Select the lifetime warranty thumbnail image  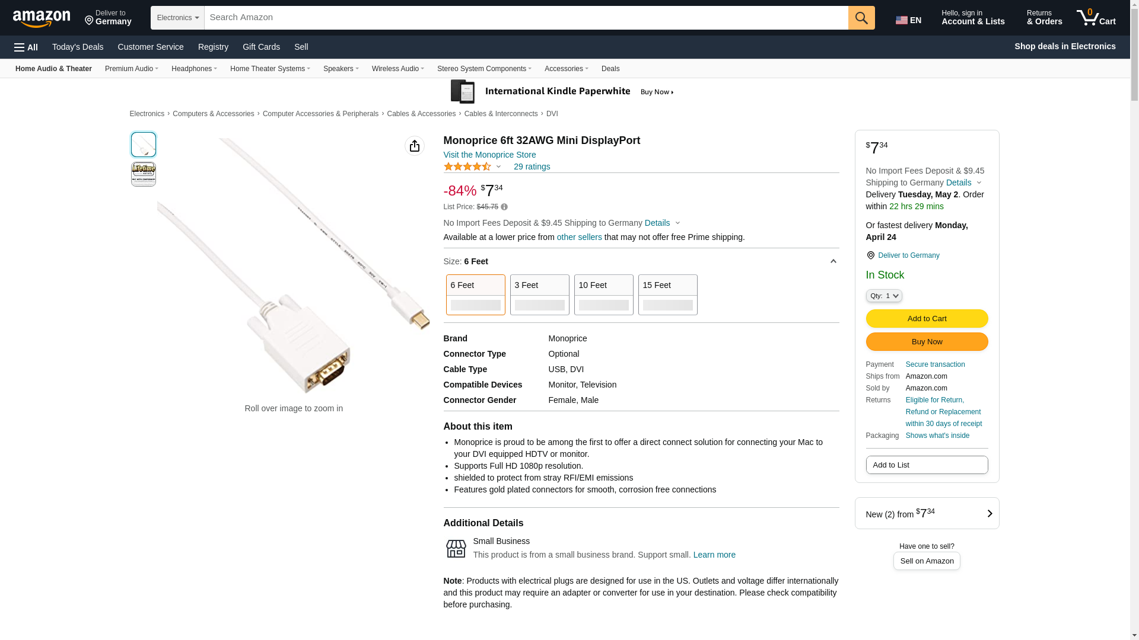coord(144,174)
